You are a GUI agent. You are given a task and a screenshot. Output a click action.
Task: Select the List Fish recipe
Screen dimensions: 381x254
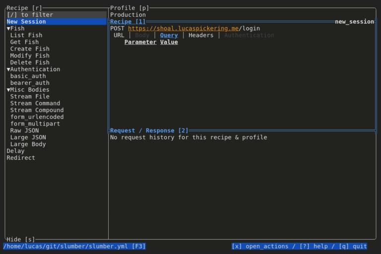26,35
